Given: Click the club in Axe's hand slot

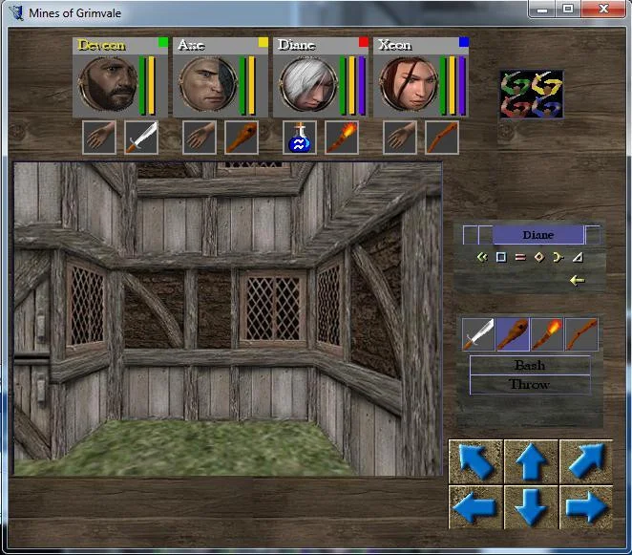Looking at the screenshot, I should (242, 138).
